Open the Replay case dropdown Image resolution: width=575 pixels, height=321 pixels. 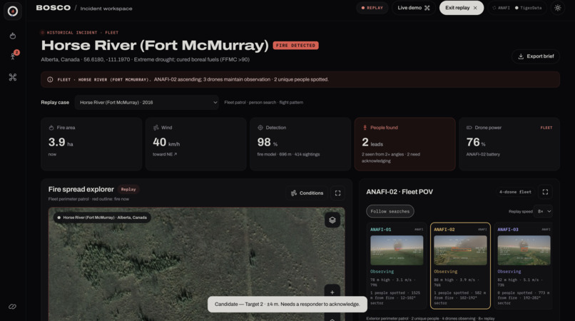point(147,102)
